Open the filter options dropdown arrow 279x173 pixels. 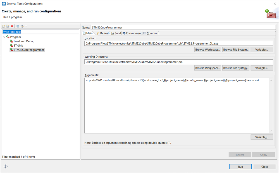tap(26, 26)
